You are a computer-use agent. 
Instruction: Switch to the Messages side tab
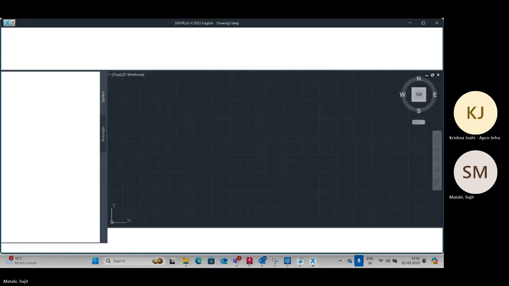(103, 134)
